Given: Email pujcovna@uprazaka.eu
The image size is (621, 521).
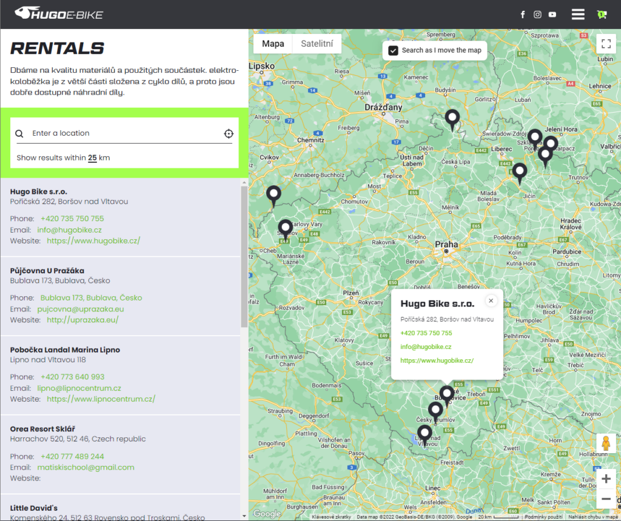Looking at the screenshot, I should click(x=81, y=309).
